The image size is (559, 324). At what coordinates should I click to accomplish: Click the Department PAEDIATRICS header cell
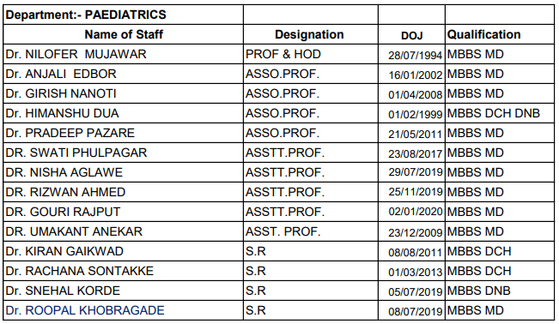click(x=124, y=15)
